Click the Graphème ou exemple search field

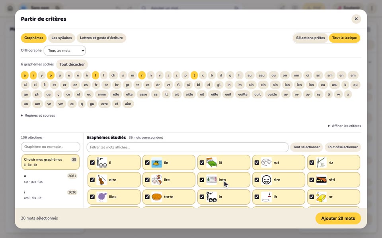pyautogui.click(x=51, y=147)
